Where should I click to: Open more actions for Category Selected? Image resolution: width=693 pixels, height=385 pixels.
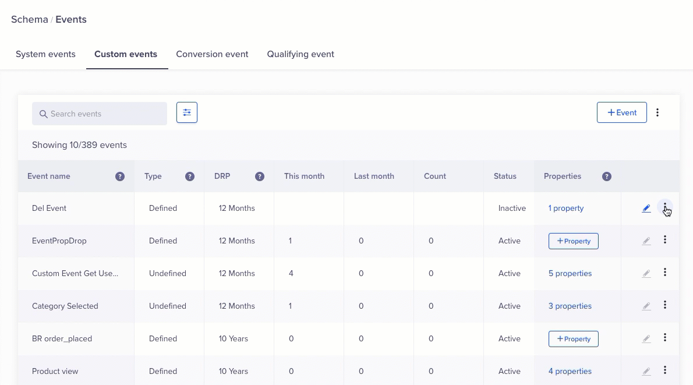[x=664, y=305]
